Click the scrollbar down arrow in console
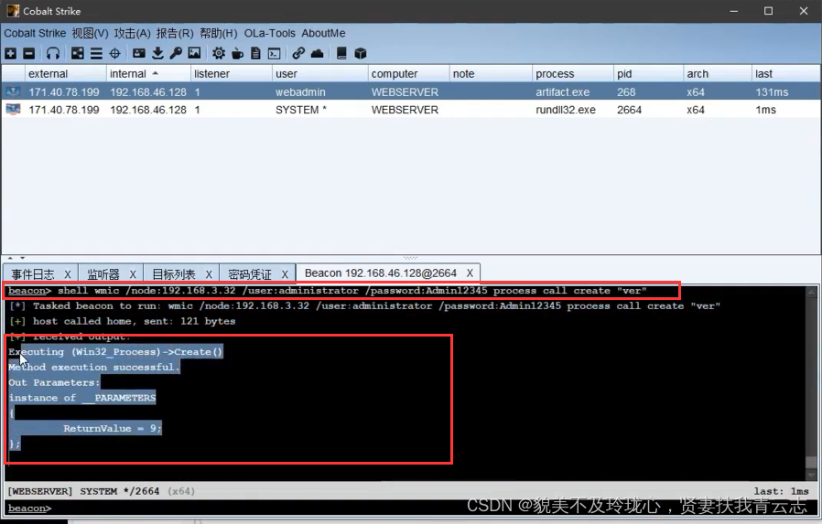Image resolution: width=822 pixels, height=524 pixels. [x=812, y=476]
